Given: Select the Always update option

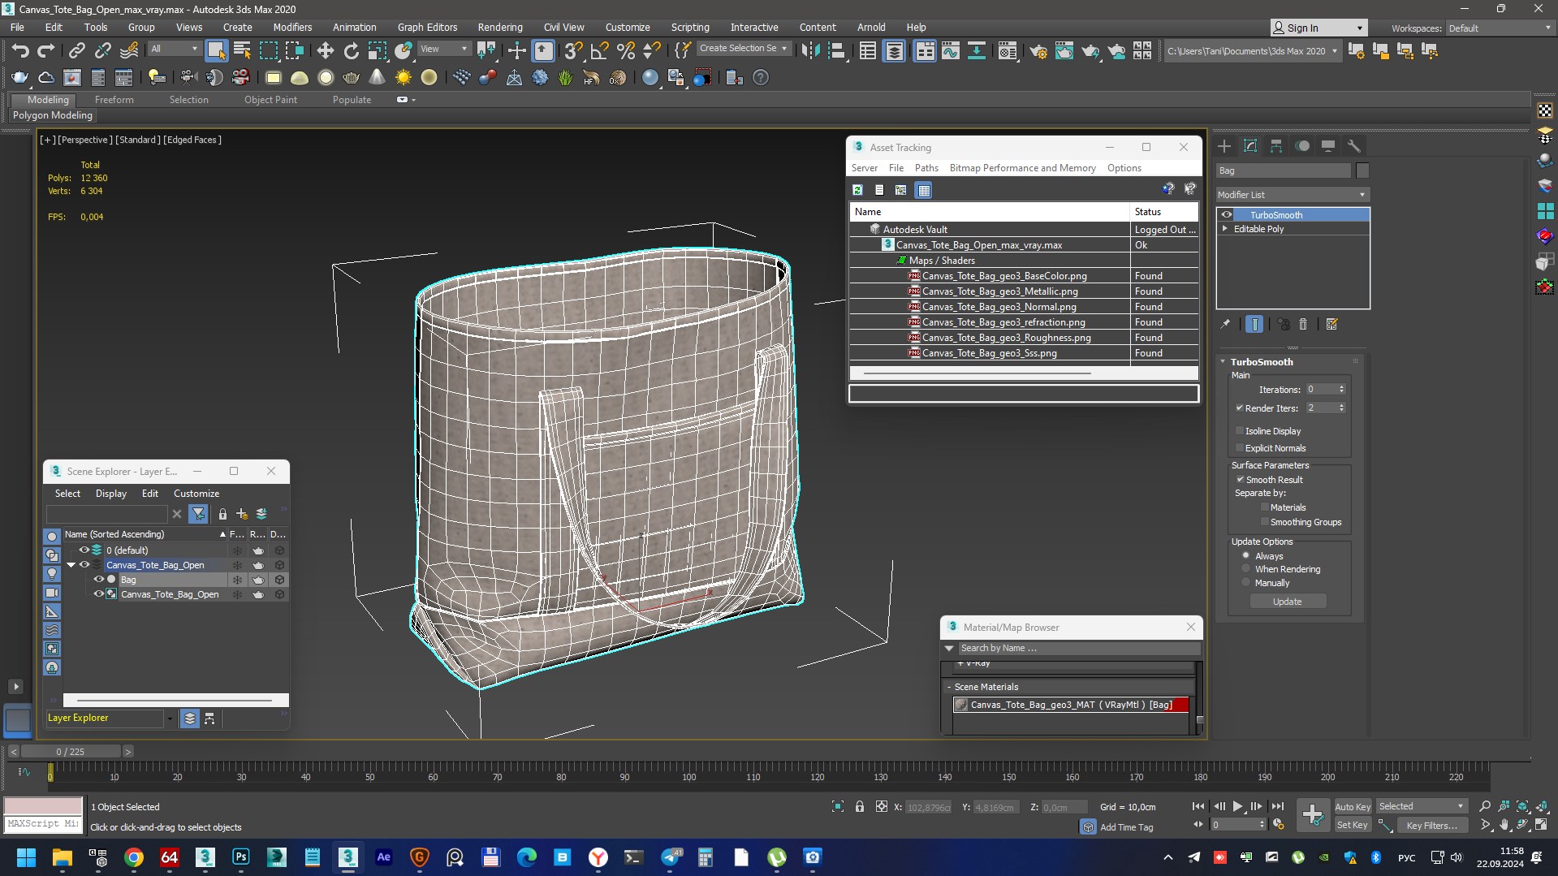Looking at the screenshot, I should pyautogui.click(x=1246, y=556).
